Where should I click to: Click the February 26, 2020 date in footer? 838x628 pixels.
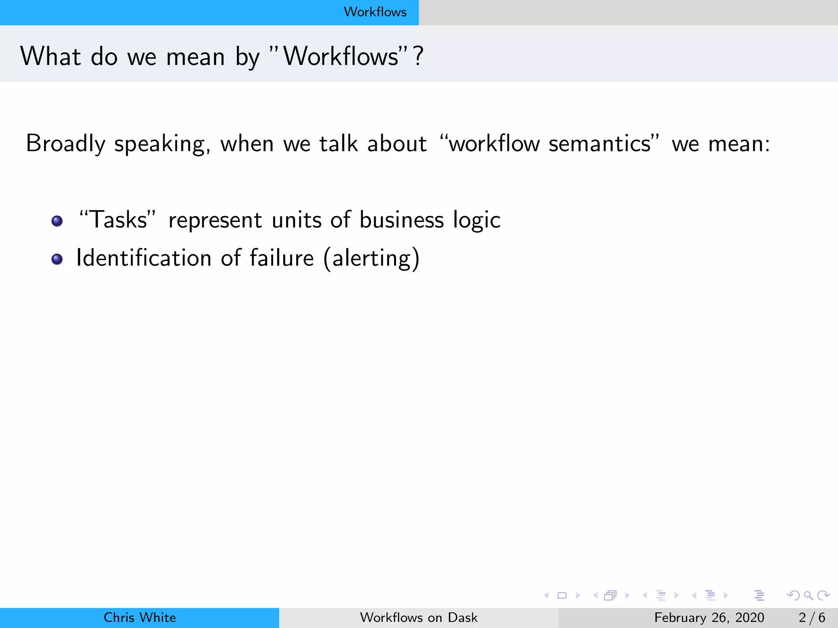click(x=709, y=617)
